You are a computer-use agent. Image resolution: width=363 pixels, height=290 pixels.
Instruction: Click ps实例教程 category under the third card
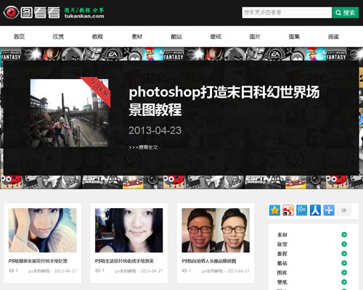(212, 271)
